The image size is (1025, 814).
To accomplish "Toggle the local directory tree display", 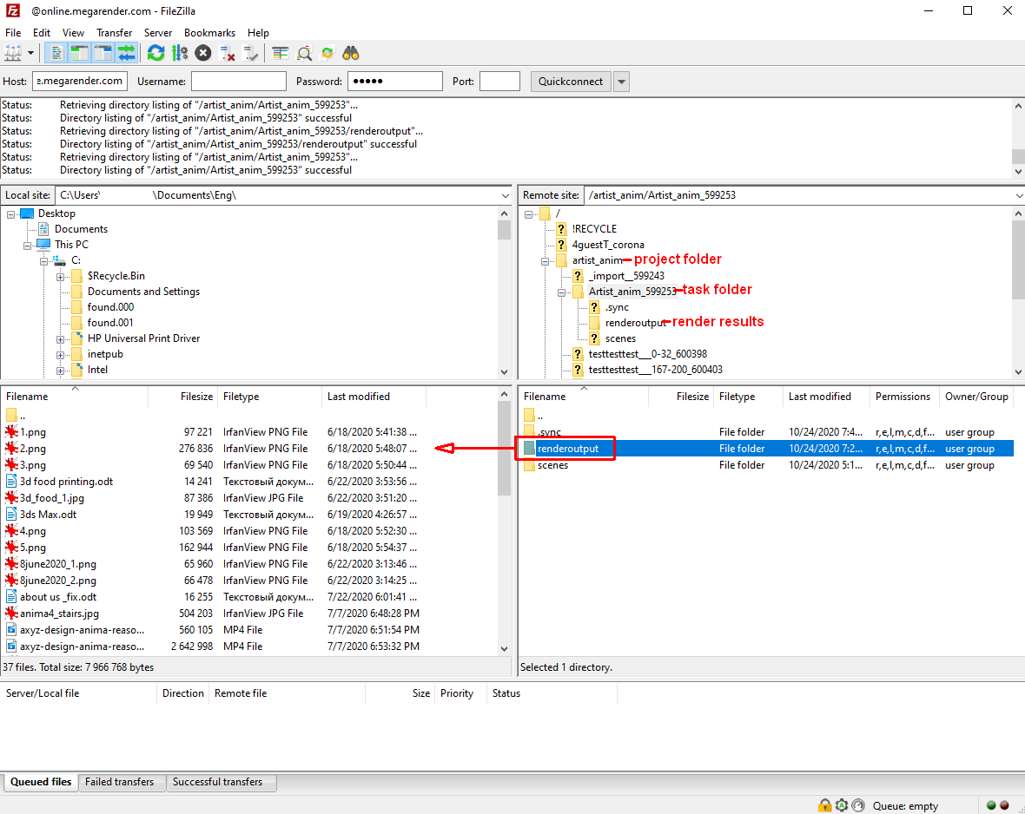I will coord(80,54).
